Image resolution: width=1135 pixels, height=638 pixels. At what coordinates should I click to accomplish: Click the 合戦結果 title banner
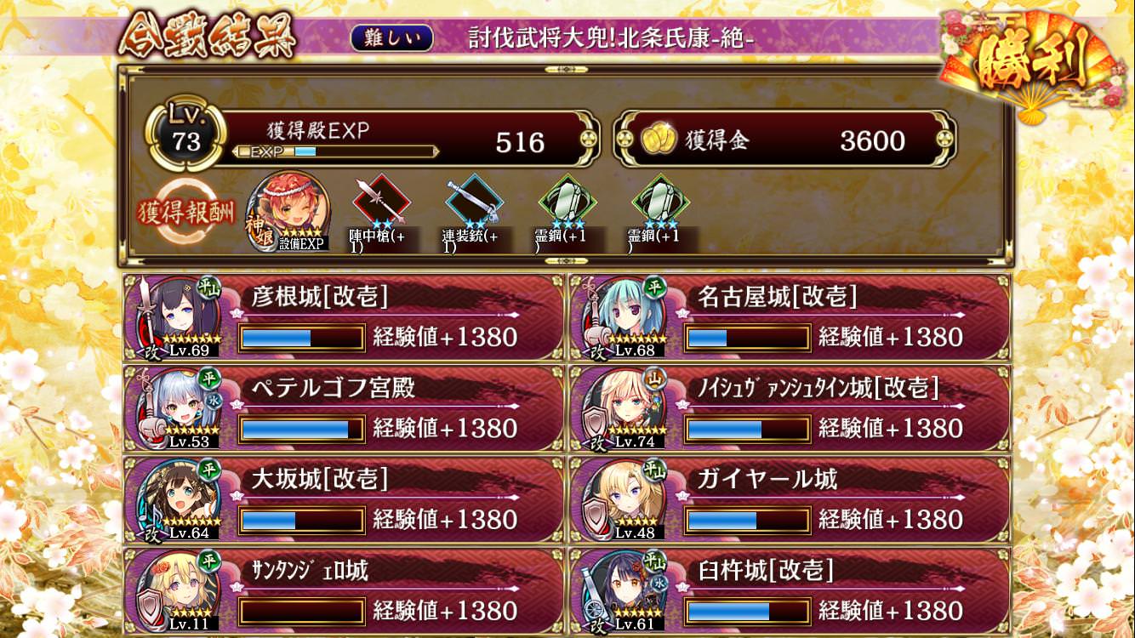[x=208, y=38]
